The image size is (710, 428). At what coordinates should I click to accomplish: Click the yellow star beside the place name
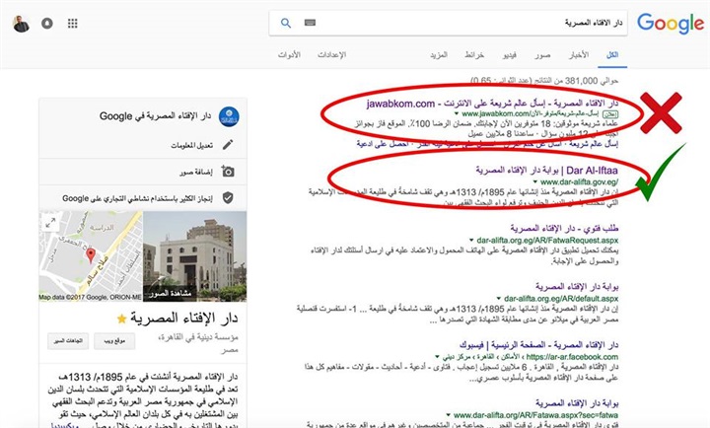(122, 319)
